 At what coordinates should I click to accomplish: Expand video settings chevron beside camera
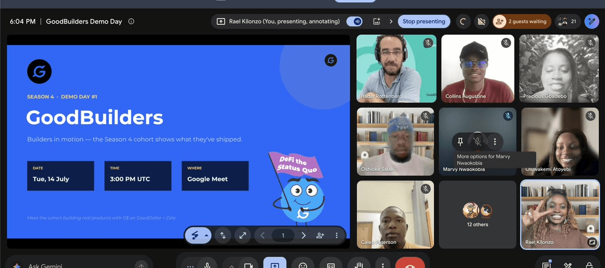click(232, 265)
